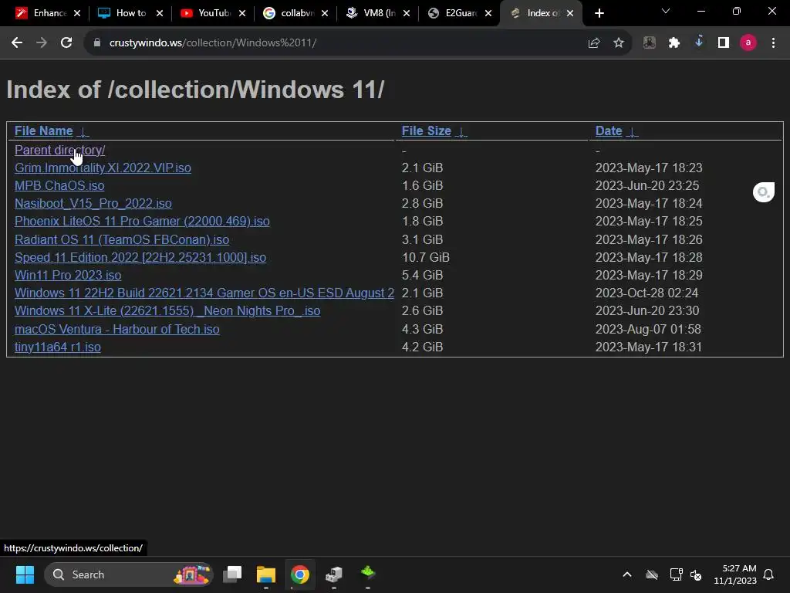This screenshot has height=593, width=790.
Task: Switch to the collabvm Google tab
Action: pyautogui.click(x=289, y=13)
